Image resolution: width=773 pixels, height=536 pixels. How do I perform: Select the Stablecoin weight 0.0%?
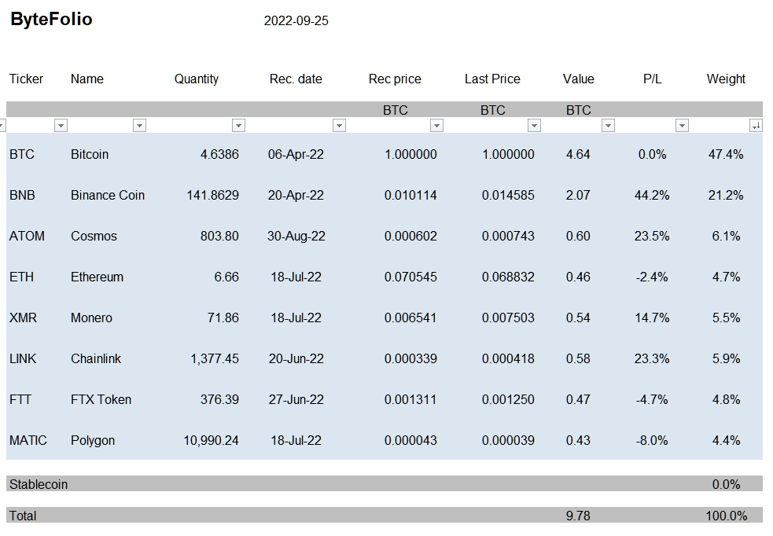click(x=726, y=484)
